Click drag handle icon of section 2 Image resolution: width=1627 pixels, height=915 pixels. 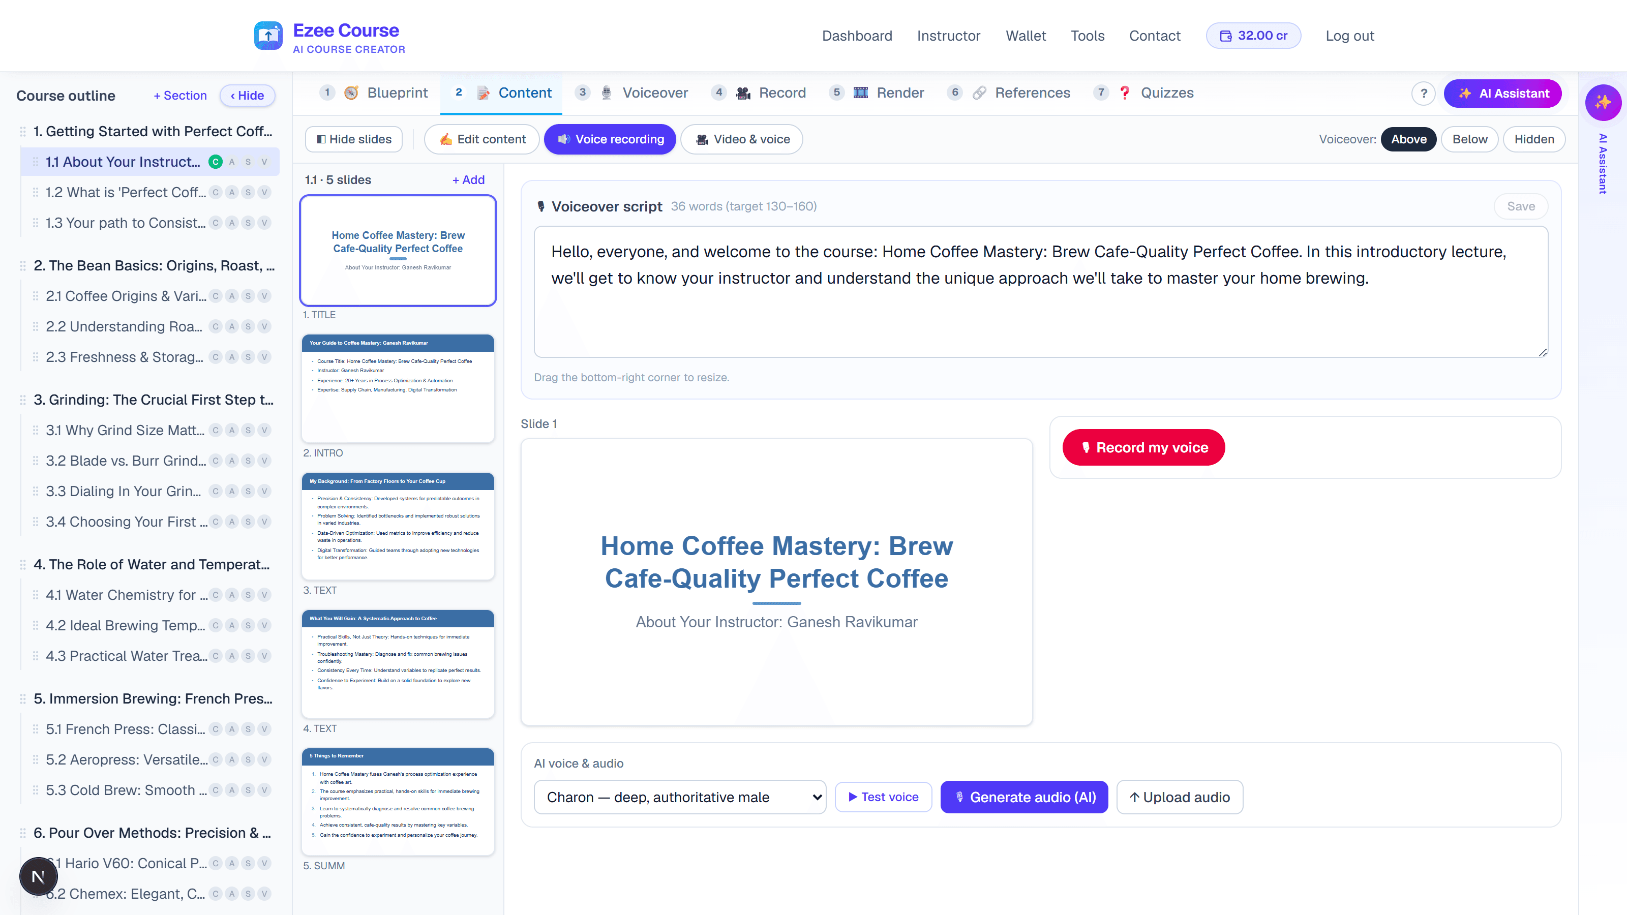pyautogui.click(x=23, y=266)
